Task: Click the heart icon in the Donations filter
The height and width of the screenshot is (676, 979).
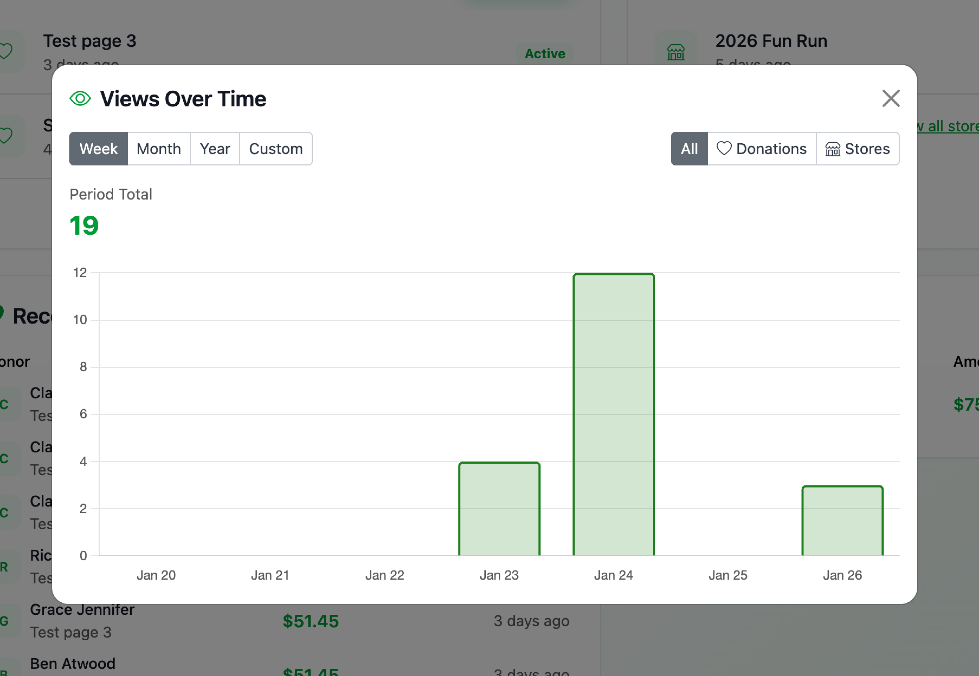Action: 724,149
